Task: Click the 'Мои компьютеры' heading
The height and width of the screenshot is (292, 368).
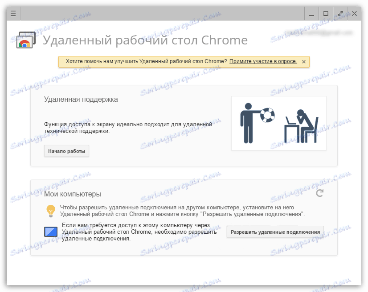Action: pyautogui.click(x=73, y=194)
